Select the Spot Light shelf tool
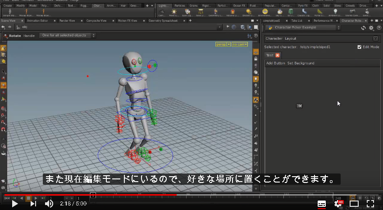Screen dimensions: 383x210 click(x=187, y=12)
